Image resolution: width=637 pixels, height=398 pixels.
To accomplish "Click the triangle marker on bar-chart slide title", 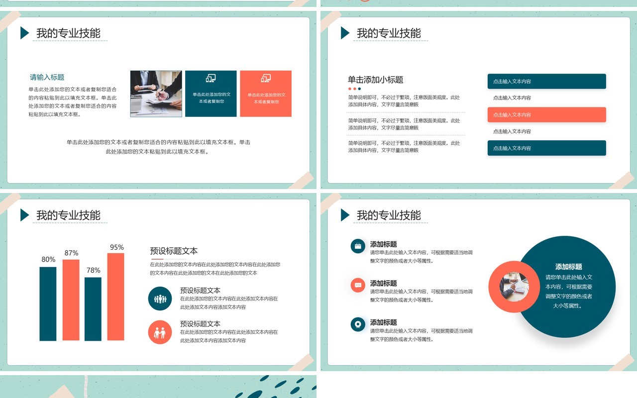I will (24, 215).
